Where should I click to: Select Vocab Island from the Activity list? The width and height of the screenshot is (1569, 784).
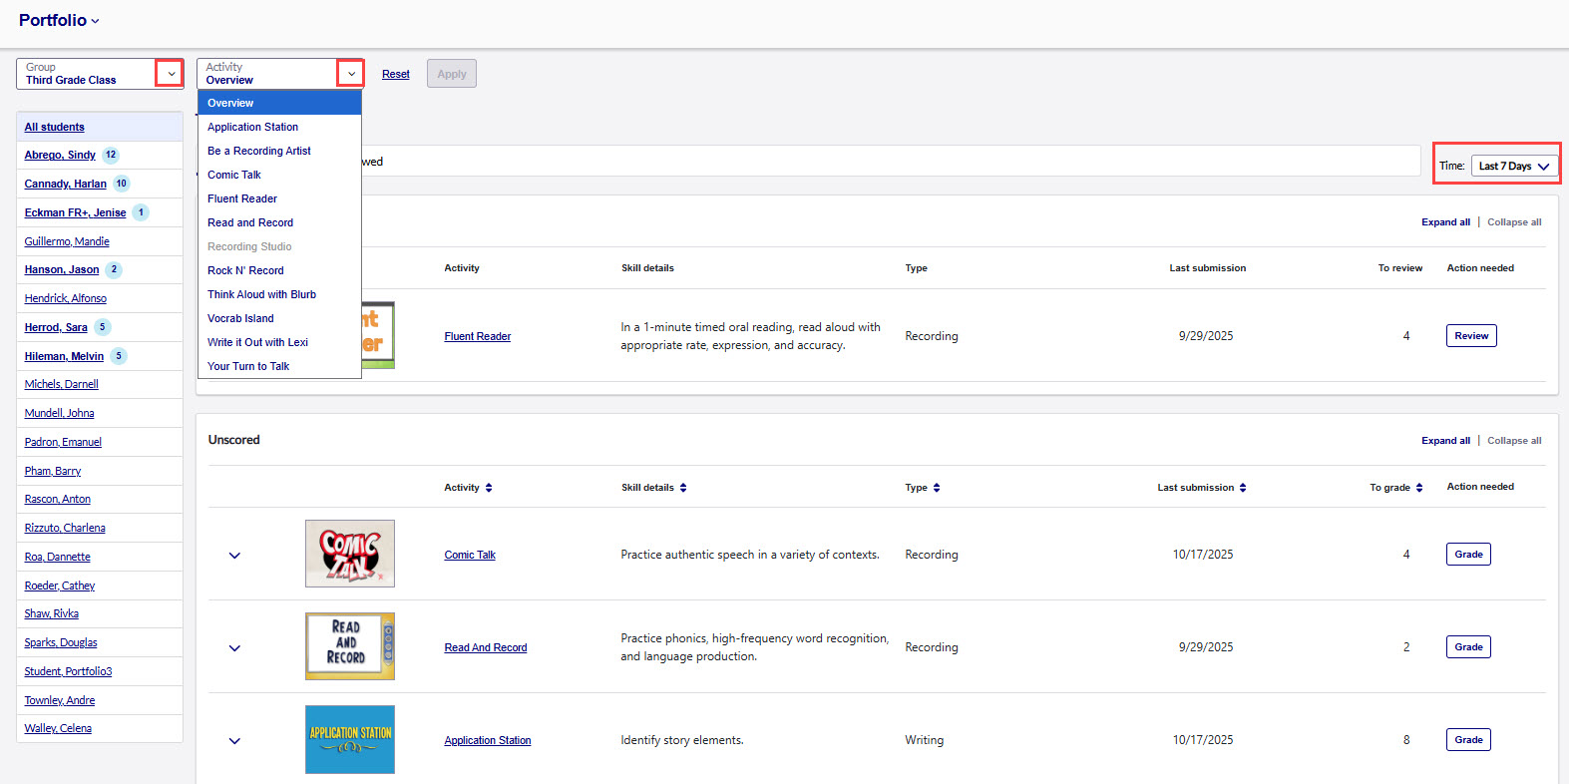pyautogui.click(x=240, y=318)
